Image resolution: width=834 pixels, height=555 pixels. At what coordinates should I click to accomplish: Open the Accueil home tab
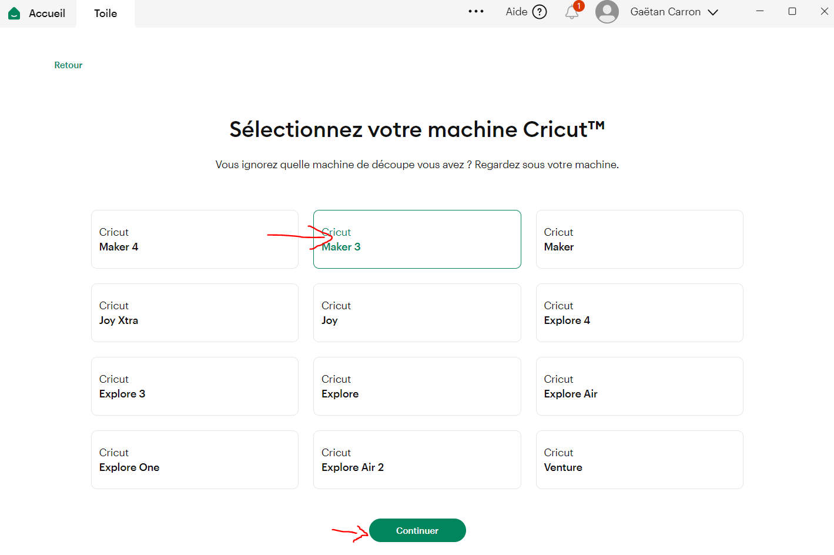coord(38,14)
